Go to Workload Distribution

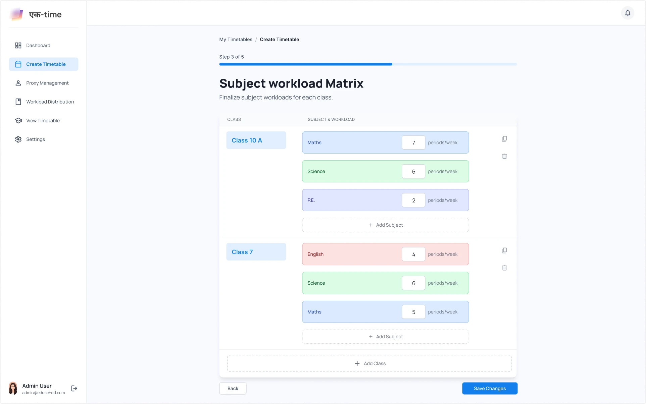coord(44,102)
